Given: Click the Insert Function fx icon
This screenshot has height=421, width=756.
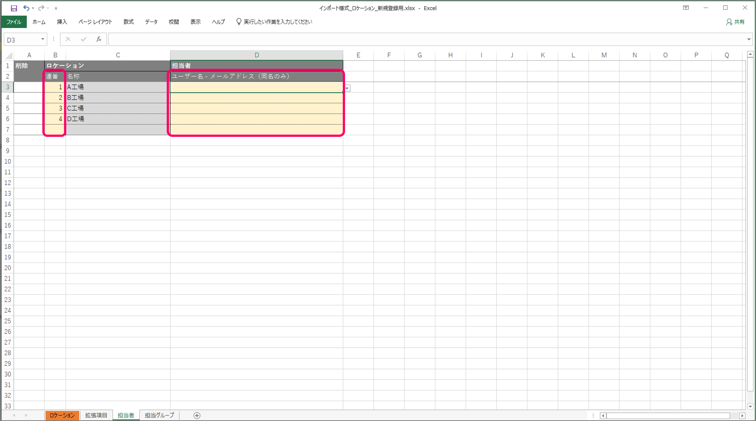Looking at the screenshot, I should tap(99, 39).
